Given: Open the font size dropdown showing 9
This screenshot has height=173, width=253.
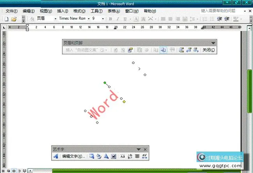Looking at the screenshot, I should [103, 19].
